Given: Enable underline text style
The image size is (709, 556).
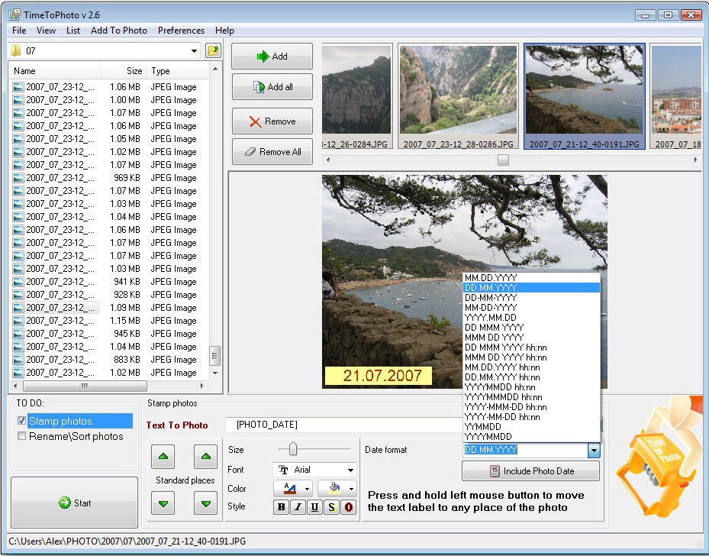Looking at the screenshot, I should pyautogui.click(x=314, y=507).
